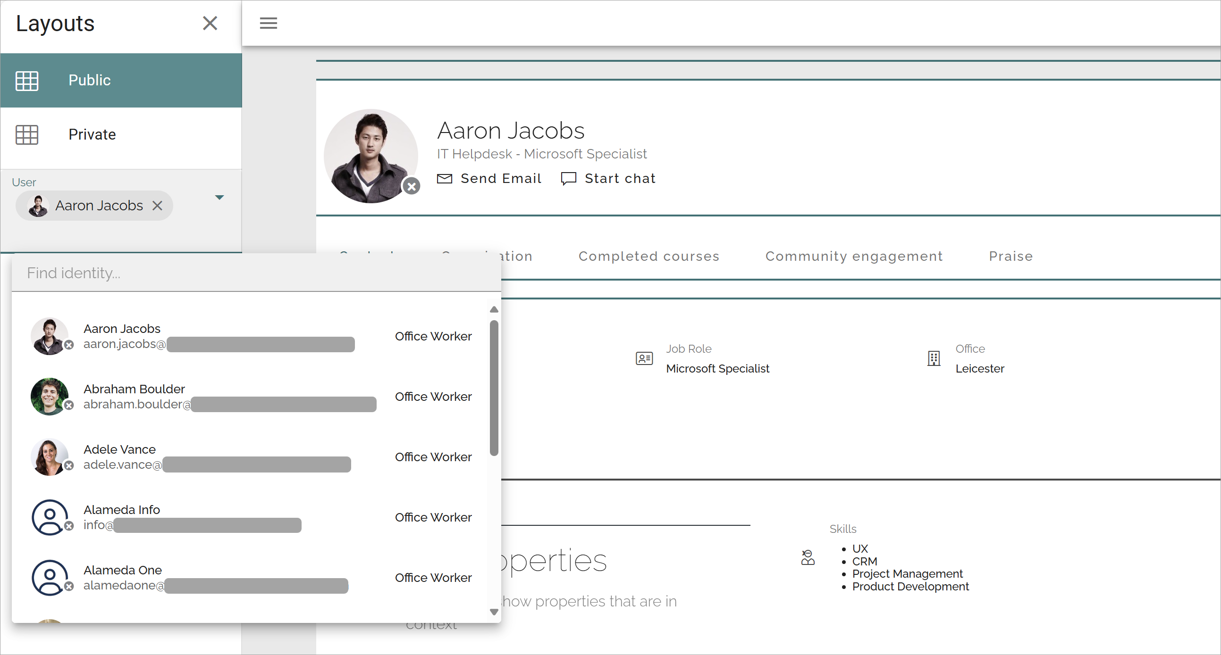Click Adele Vance's avatar photo

(x=49, y=457)
